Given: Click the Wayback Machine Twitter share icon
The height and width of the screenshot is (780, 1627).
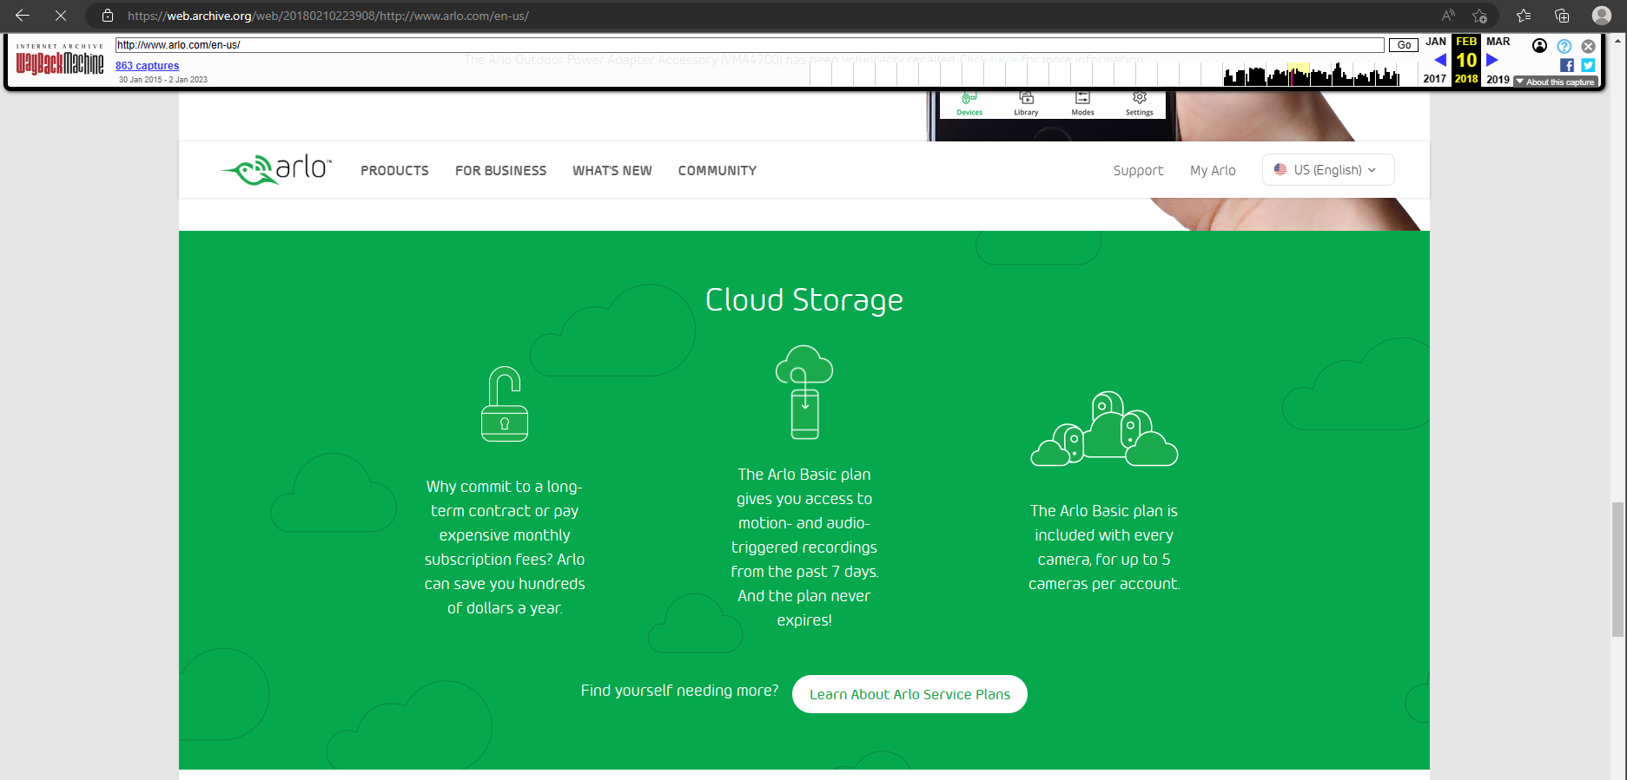Looking at the screenshot, I should (x=1588, y=65).
